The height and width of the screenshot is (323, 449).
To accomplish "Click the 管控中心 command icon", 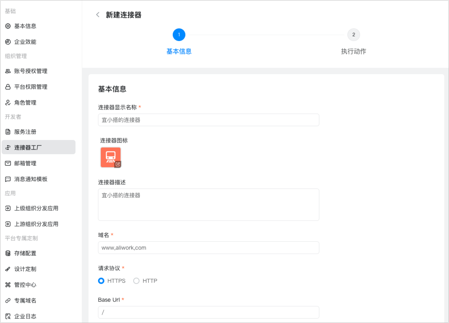I will 8,285.
